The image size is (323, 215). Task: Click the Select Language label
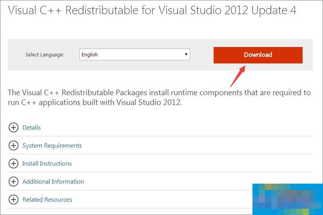click(x=45, y=55)
